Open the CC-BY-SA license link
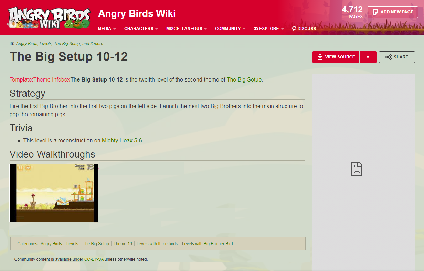The height and width of the screenshot is (271, 424). [94, 259]
